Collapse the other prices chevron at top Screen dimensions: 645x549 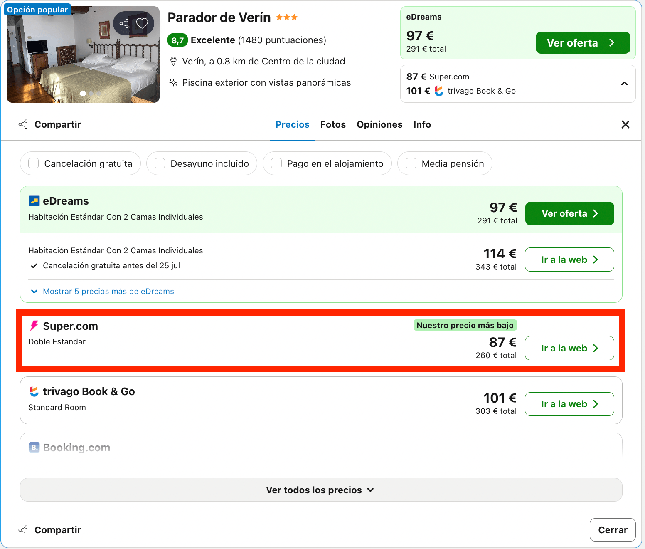click(624, 84)
